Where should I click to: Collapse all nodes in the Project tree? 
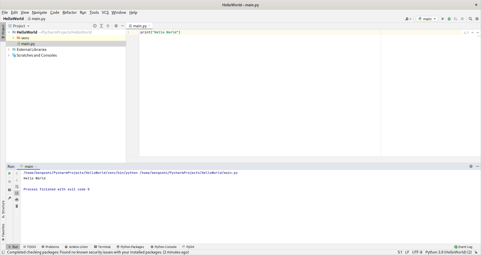click(x=108, y=26)
